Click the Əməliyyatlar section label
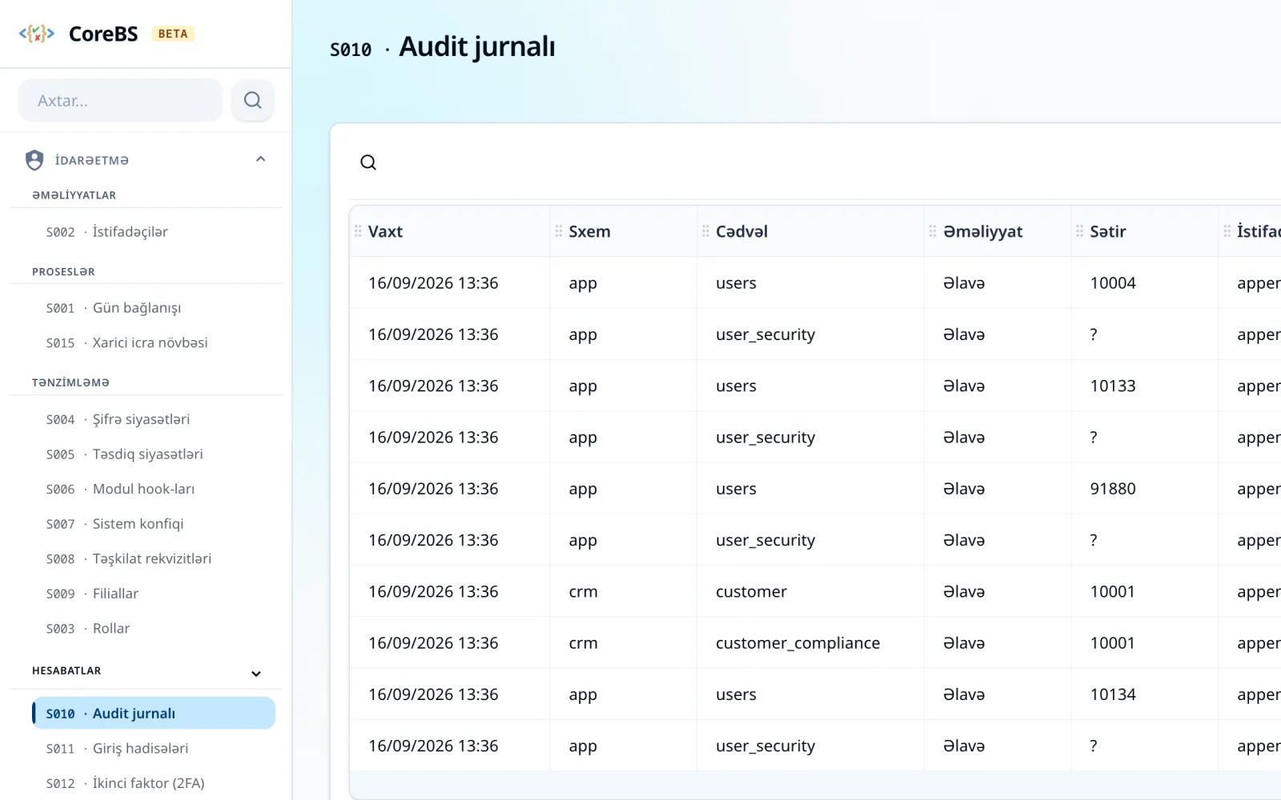 (74, 195)
